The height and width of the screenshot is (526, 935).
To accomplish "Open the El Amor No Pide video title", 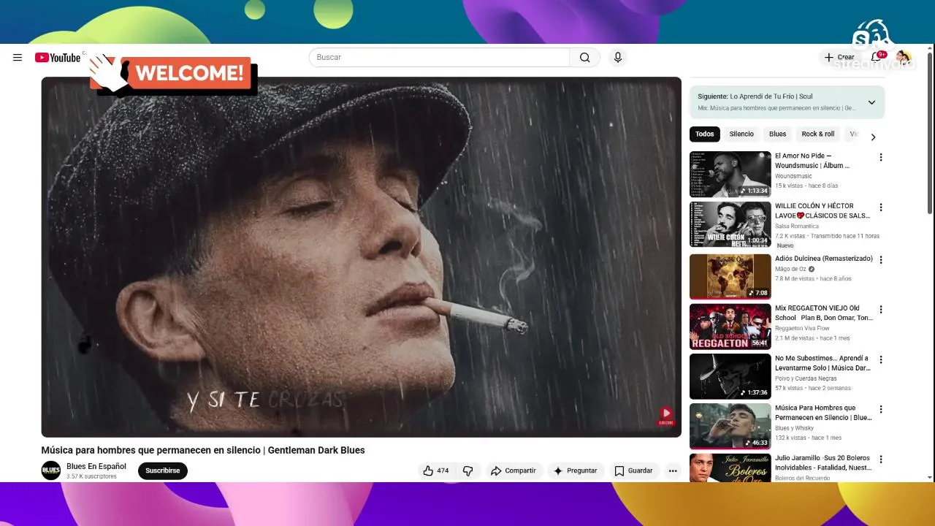I will point(812,161).
